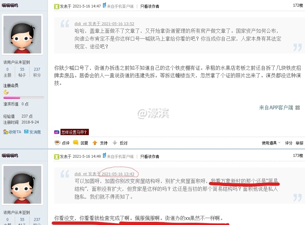Click the 发消息 envelope icon
Image resolution: width=305 pixels, height=225 pixels.
point(26,131)
